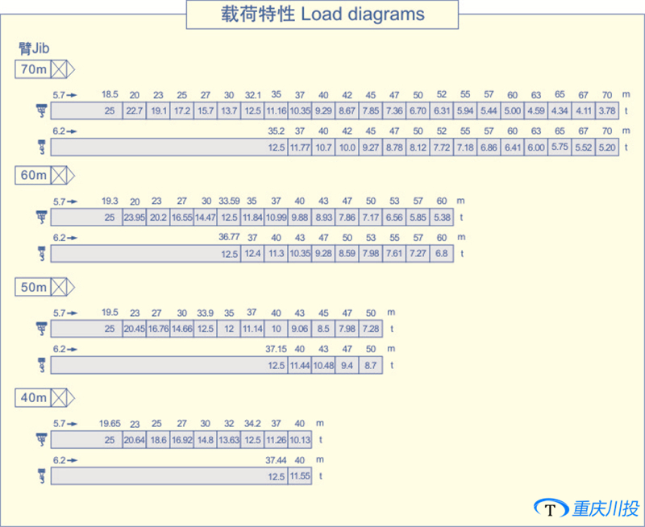Click the 11.55 cell in the 40m table
Image resolution: width=645 pixels, height=527 pixels.
coord(300,476)
